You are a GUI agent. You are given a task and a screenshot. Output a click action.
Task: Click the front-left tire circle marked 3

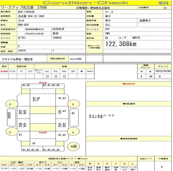point(10,105)
